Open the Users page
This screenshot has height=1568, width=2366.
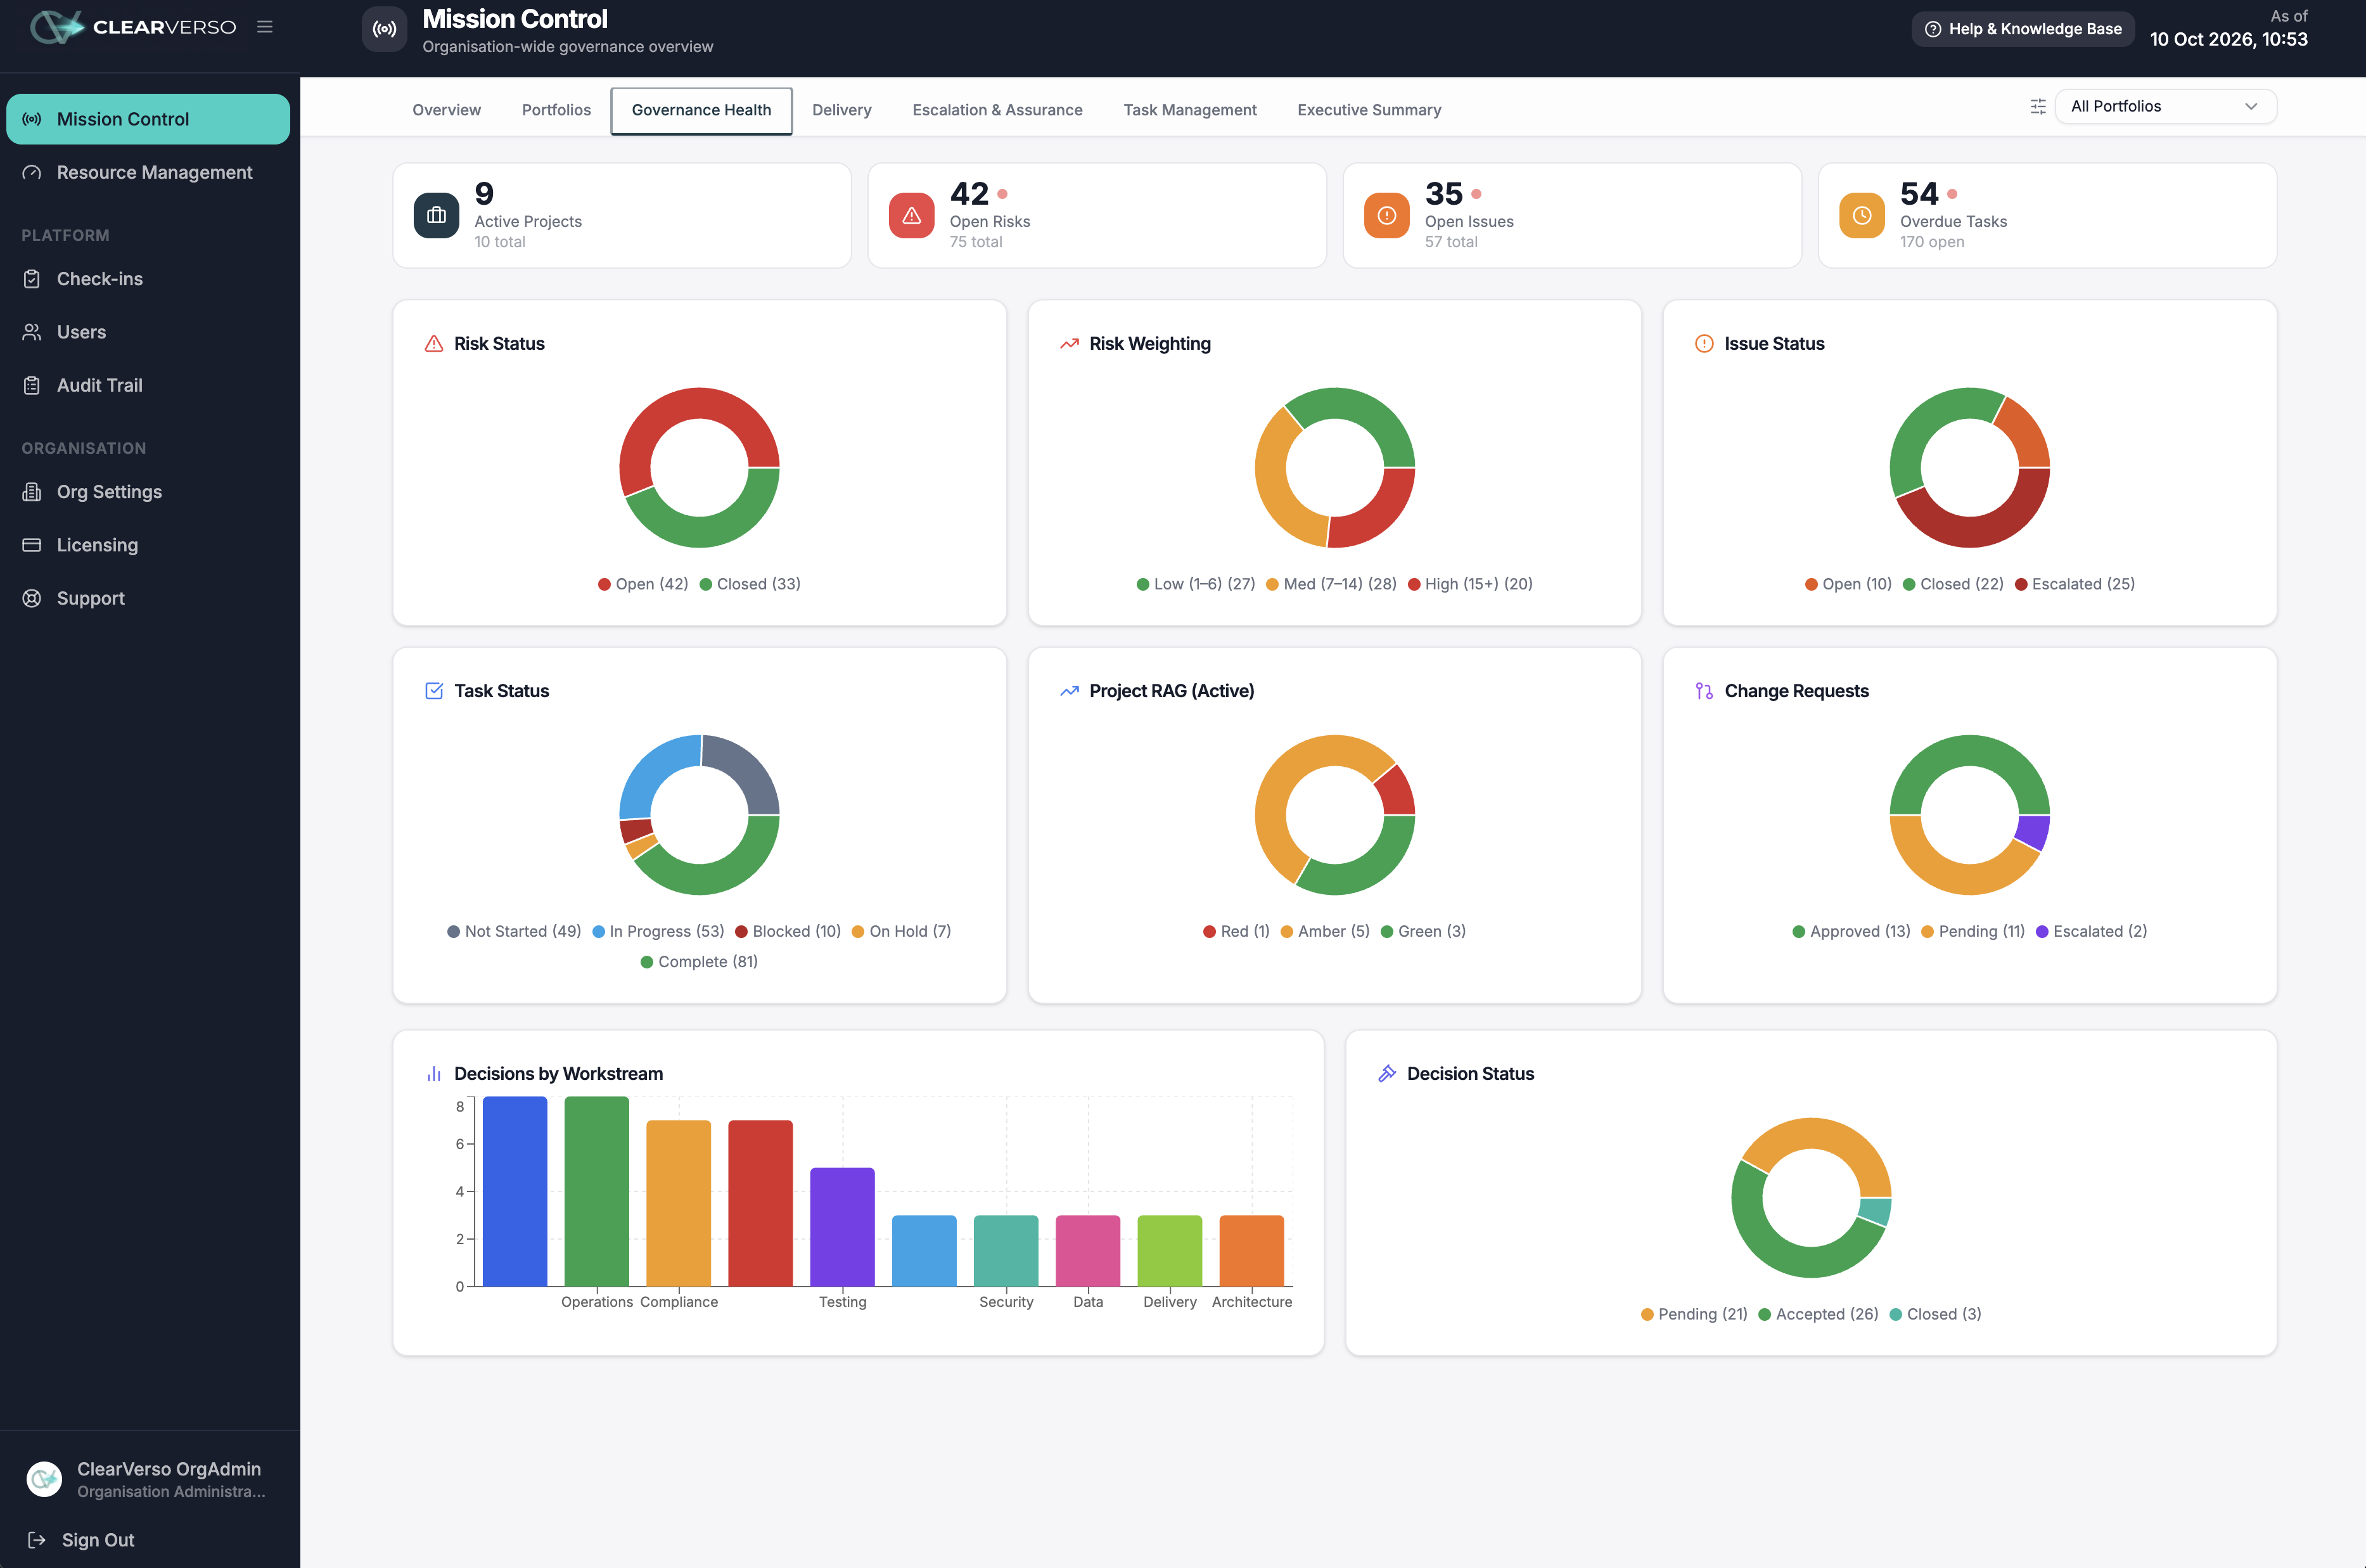point(148,332)
